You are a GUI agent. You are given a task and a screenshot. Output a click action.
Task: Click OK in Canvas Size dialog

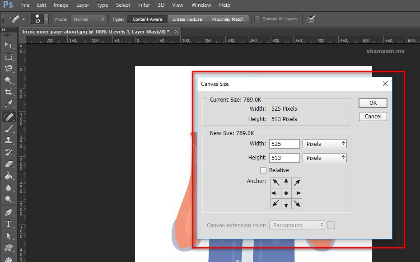coord(373,103)
